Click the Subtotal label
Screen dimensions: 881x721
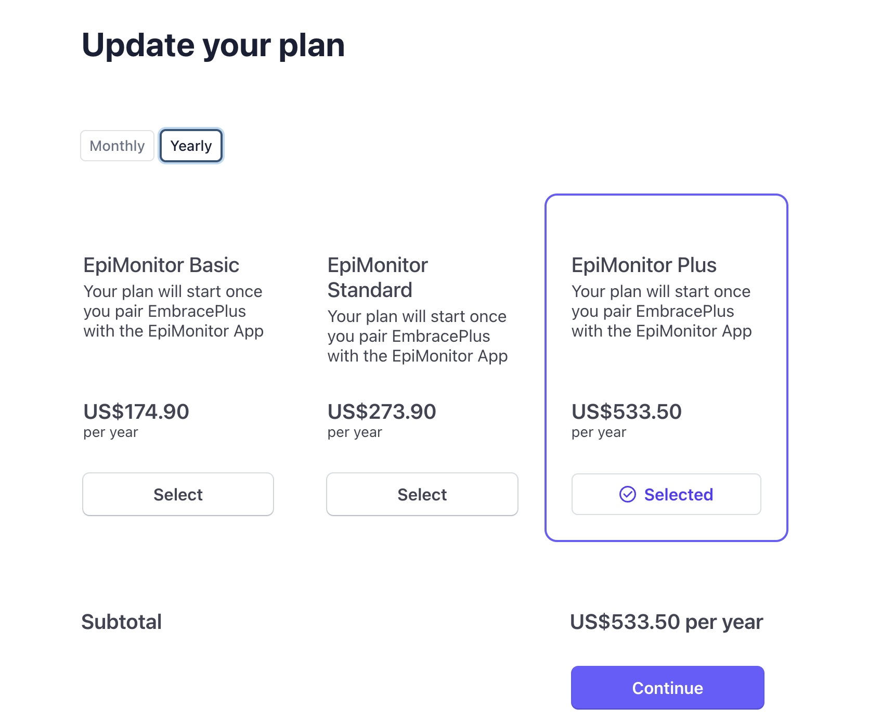coord(121,622)
